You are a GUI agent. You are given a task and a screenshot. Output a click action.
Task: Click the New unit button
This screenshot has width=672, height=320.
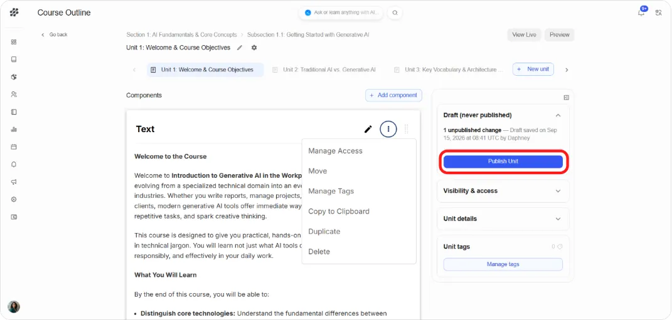[533, 69]
